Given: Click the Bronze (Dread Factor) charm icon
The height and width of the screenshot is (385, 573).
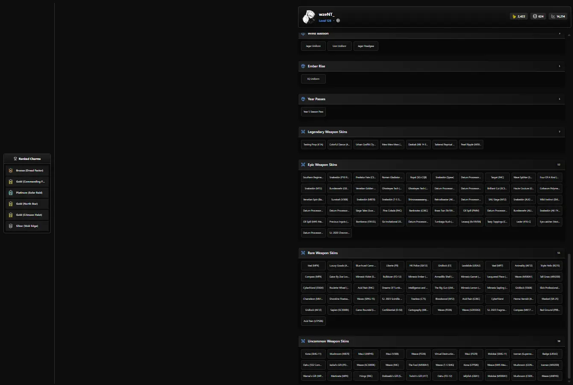Looking at the screenshot, I should coord(11,171).
